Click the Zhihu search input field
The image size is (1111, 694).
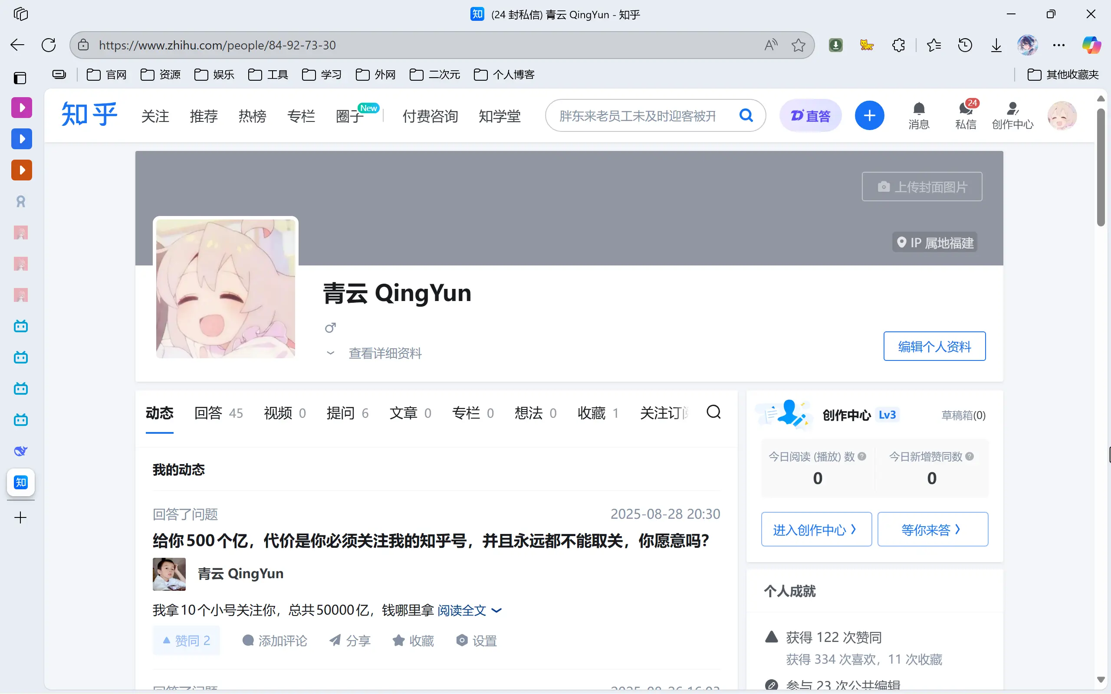(x=638, y=116)
